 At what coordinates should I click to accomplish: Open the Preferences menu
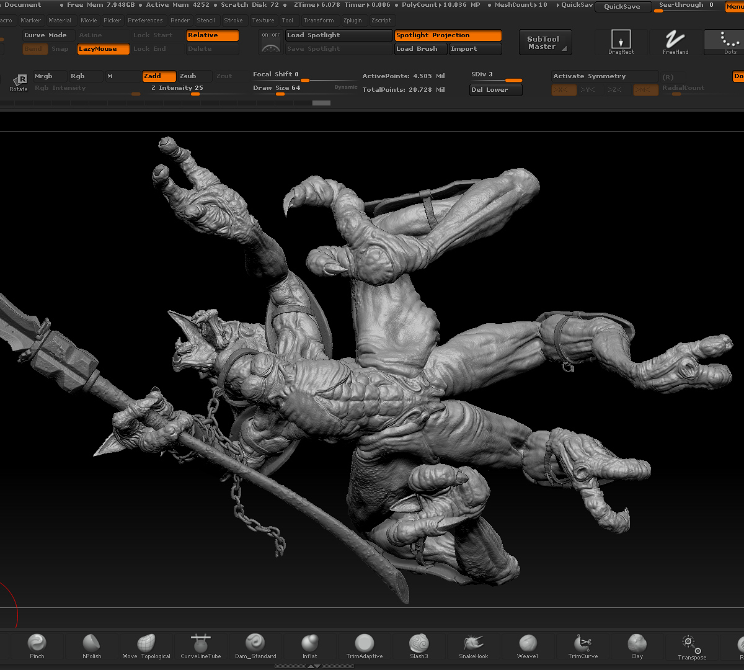pos(145,20)
